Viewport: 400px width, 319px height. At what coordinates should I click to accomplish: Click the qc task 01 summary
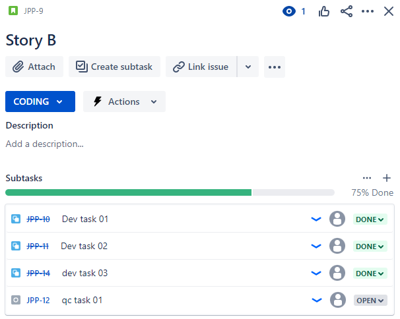pos(82,300)
